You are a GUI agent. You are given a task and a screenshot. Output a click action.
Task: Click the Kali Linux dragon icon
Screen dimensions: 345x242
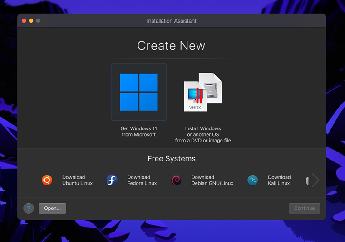pos(252,180)
